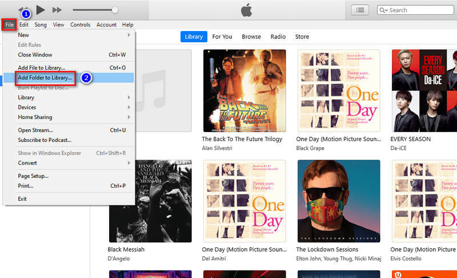Click title 'Black Messiah'
The height and width of the screenshot is (278, 457).
point(126,250)
